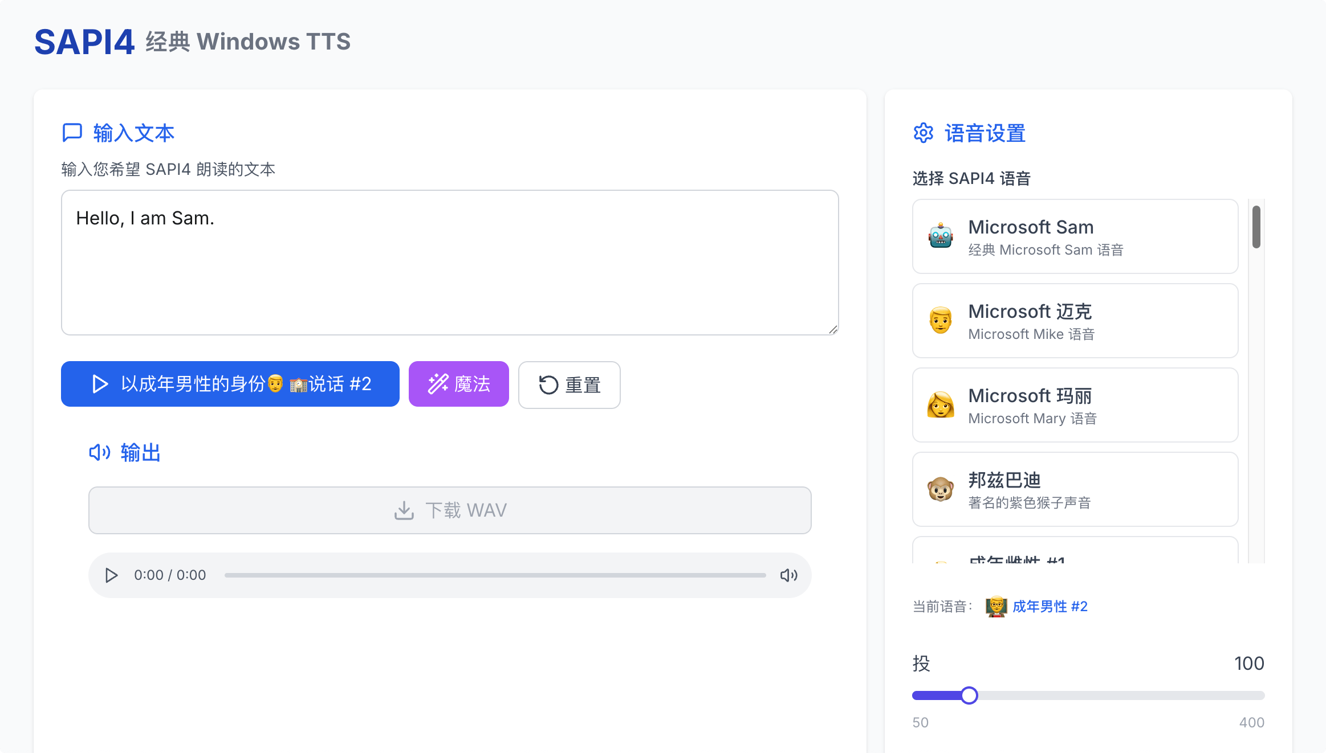1326x753 pixels.
Task: Mute the audio player volume
Action: [789, 575]
